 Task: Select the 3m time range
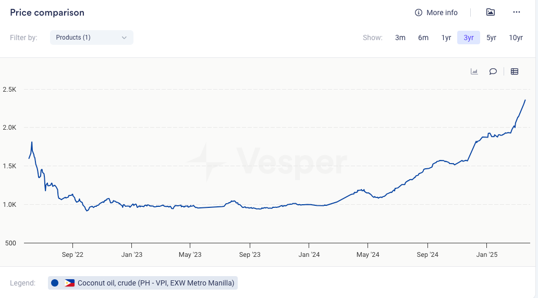400,38
